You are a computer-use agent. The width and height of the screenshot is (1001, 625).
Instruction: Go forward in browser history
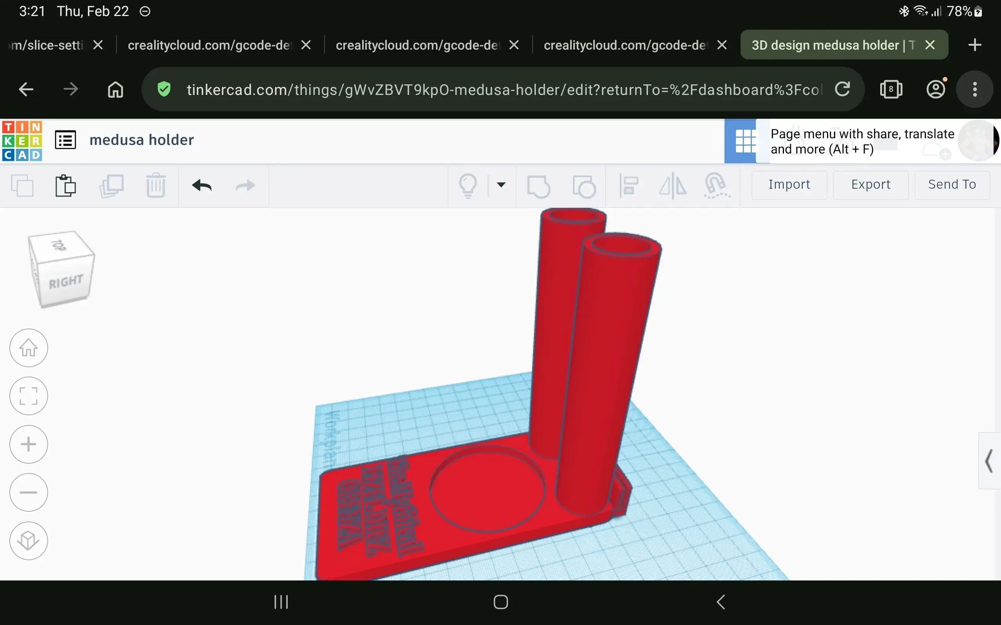[x=71, y=89]
